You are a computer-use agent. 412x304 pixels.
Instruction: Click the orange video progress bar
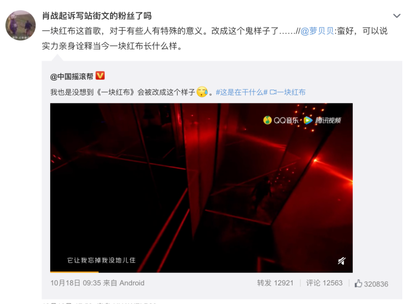point(74,272)
